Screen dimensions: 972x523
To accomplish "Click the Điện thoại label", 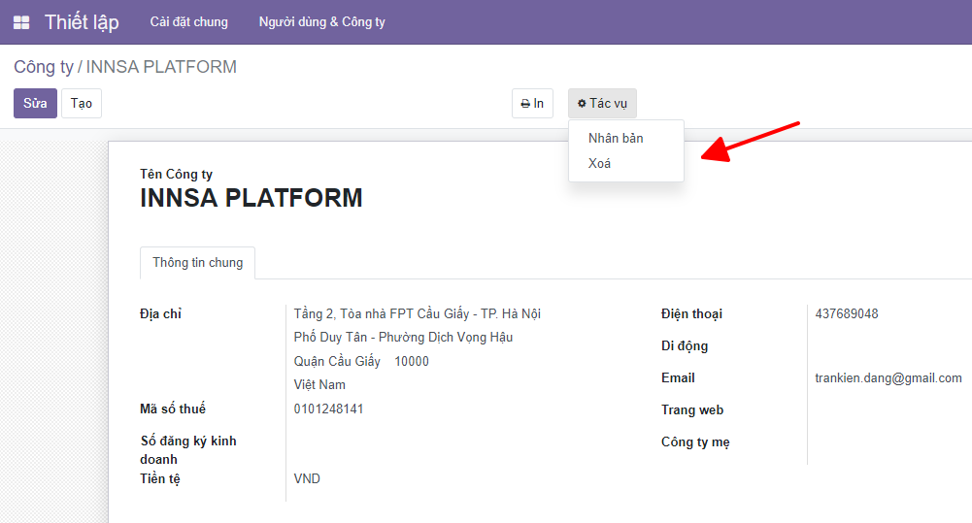I will [x=691, y=314].
